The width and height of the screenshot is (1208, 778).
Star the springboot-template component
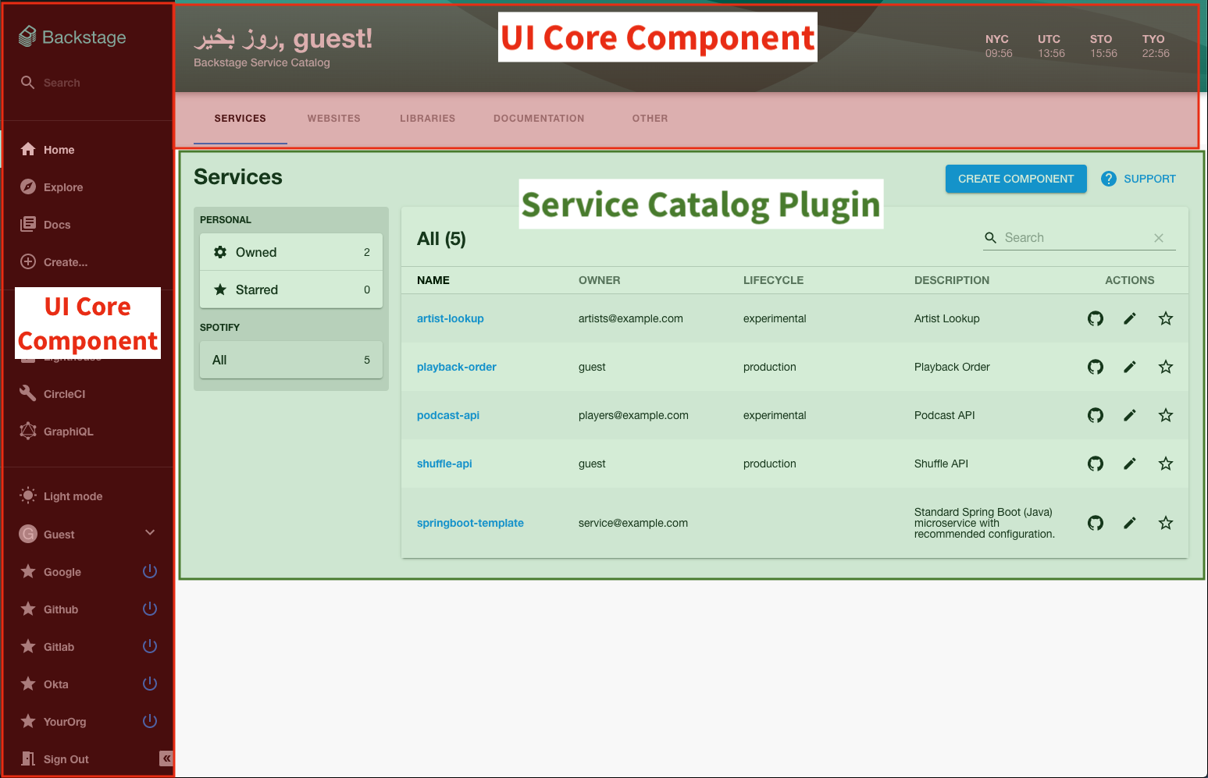(x=1165, y=523)
